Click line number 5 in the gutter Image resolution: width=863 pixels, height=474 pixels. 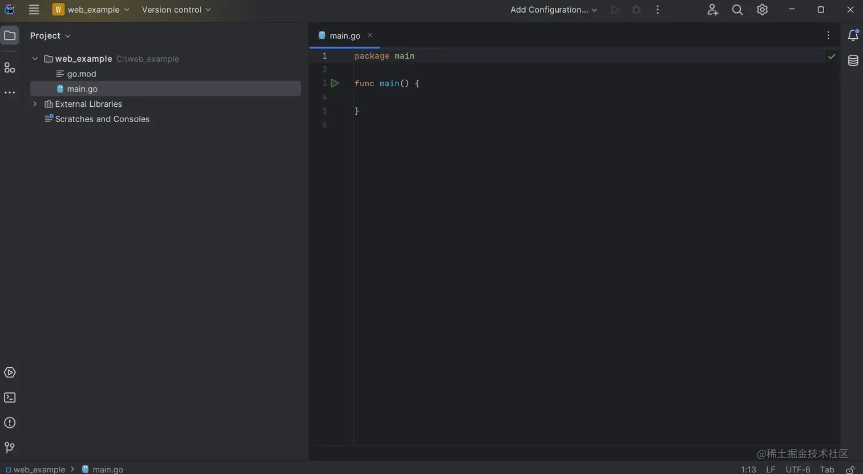324,111
